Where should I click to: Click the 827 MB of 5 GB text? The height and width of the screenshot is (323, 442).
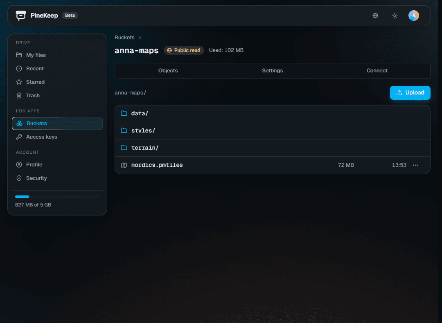pos(33,205)
